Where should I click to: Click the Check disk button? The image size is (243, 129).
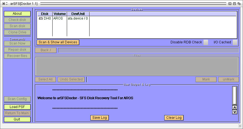(17, 20)
